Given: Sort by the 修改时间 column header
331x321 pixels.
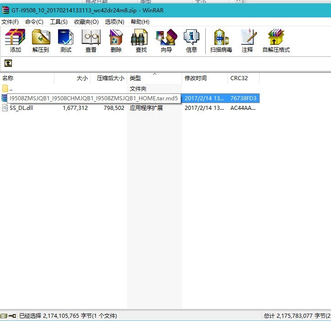Looking at the screenshot, I should point(204,78).
